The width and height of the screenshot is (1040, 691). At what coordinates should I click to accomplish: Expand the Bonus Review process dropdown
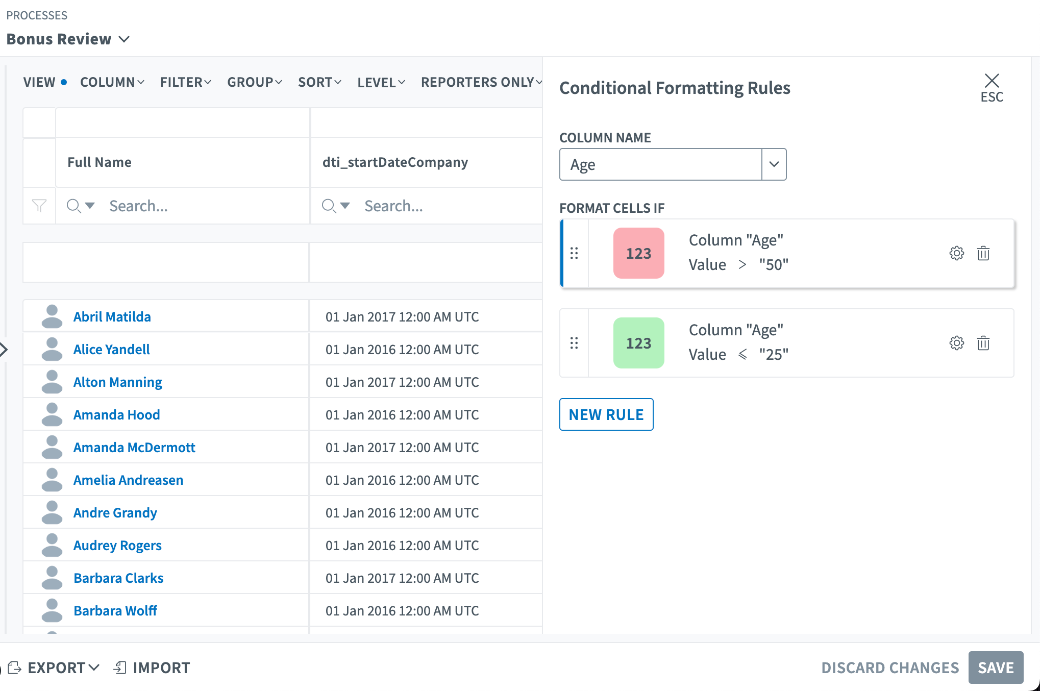coord(124,39)
